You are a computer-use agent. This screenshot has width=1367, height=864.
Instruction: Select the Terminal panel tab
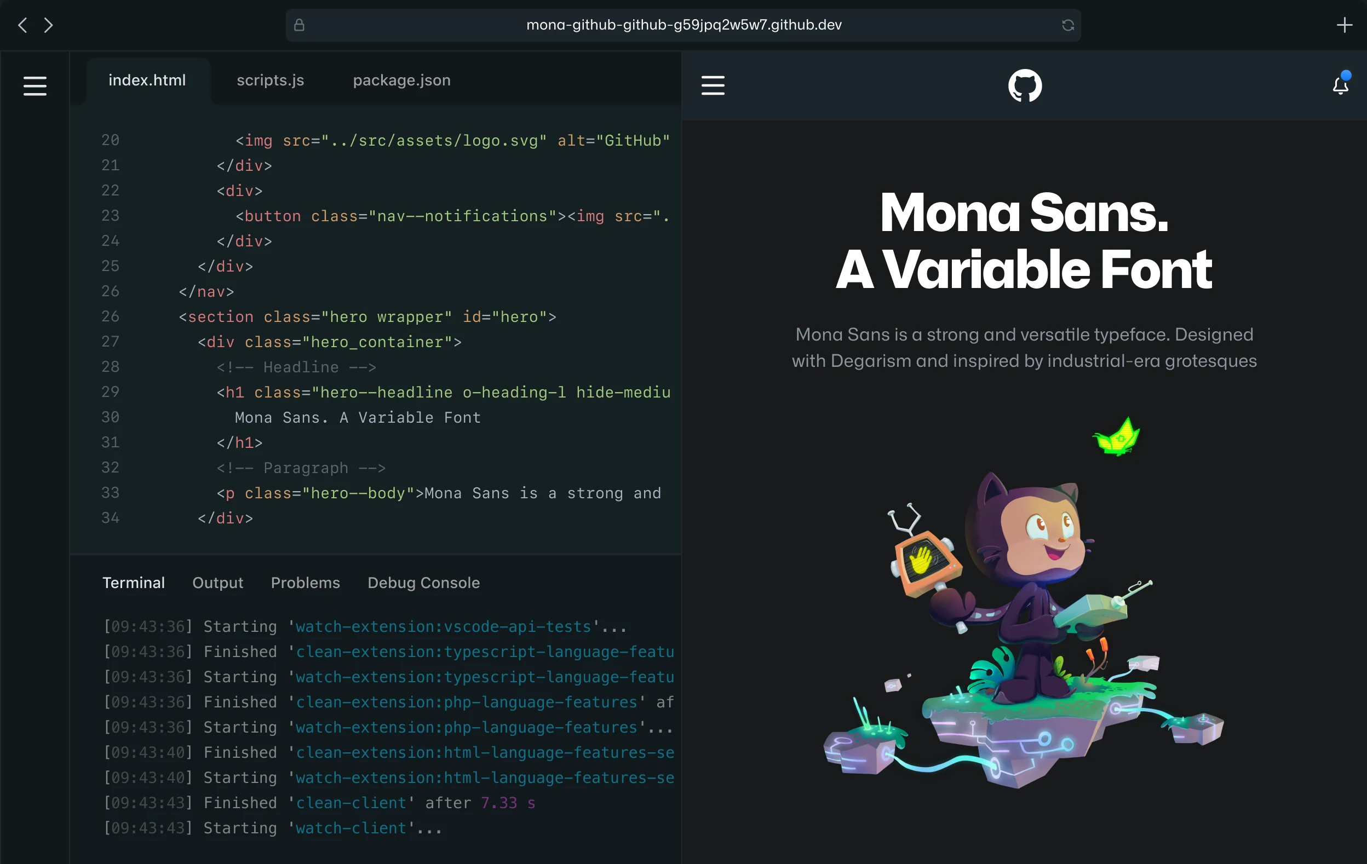tap(134, 583)
